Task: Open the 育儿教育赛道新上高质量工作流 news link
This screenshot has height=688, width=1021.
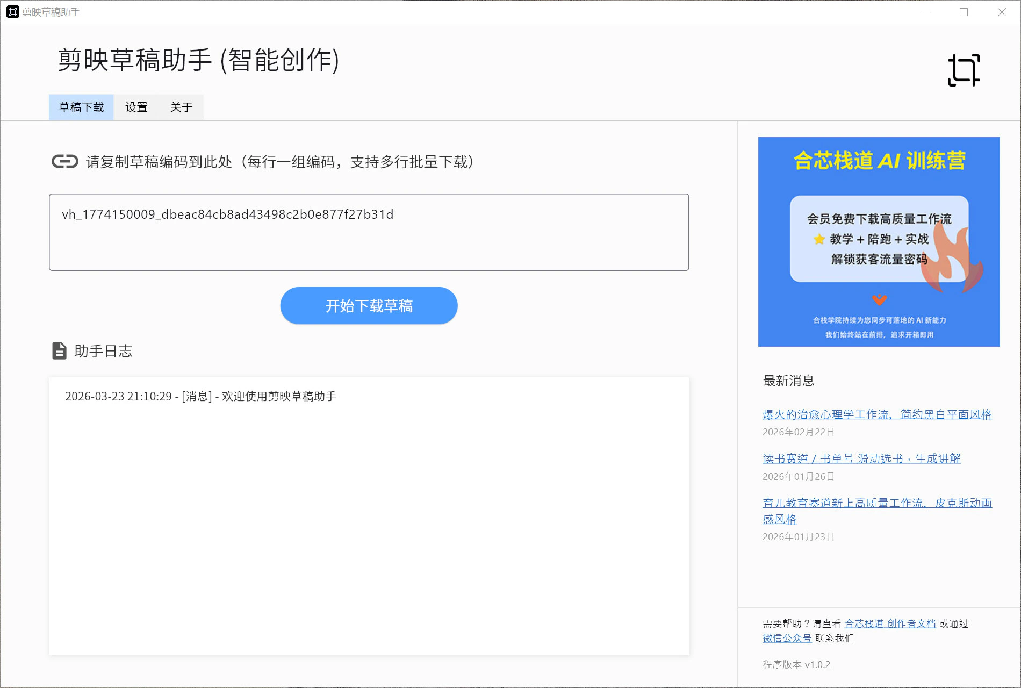Action: (x=877, y=511)
